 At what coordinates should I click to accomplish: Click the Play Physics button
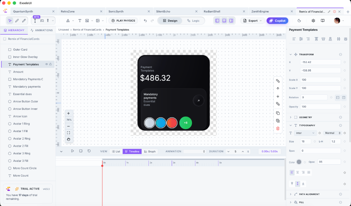(x=123, y=21)
